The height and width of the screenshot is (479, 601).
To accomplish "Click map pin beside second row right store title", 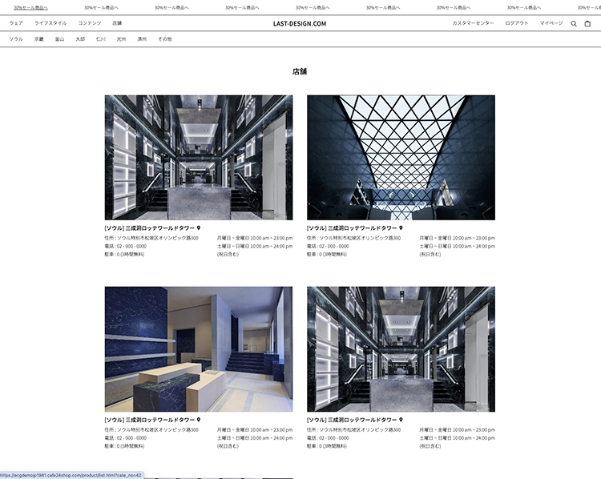I will pos(401,420).
